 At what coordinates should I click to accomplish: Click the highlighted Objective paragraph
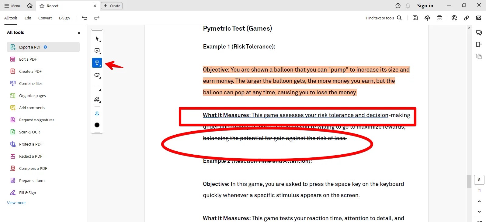coord(306,81)
